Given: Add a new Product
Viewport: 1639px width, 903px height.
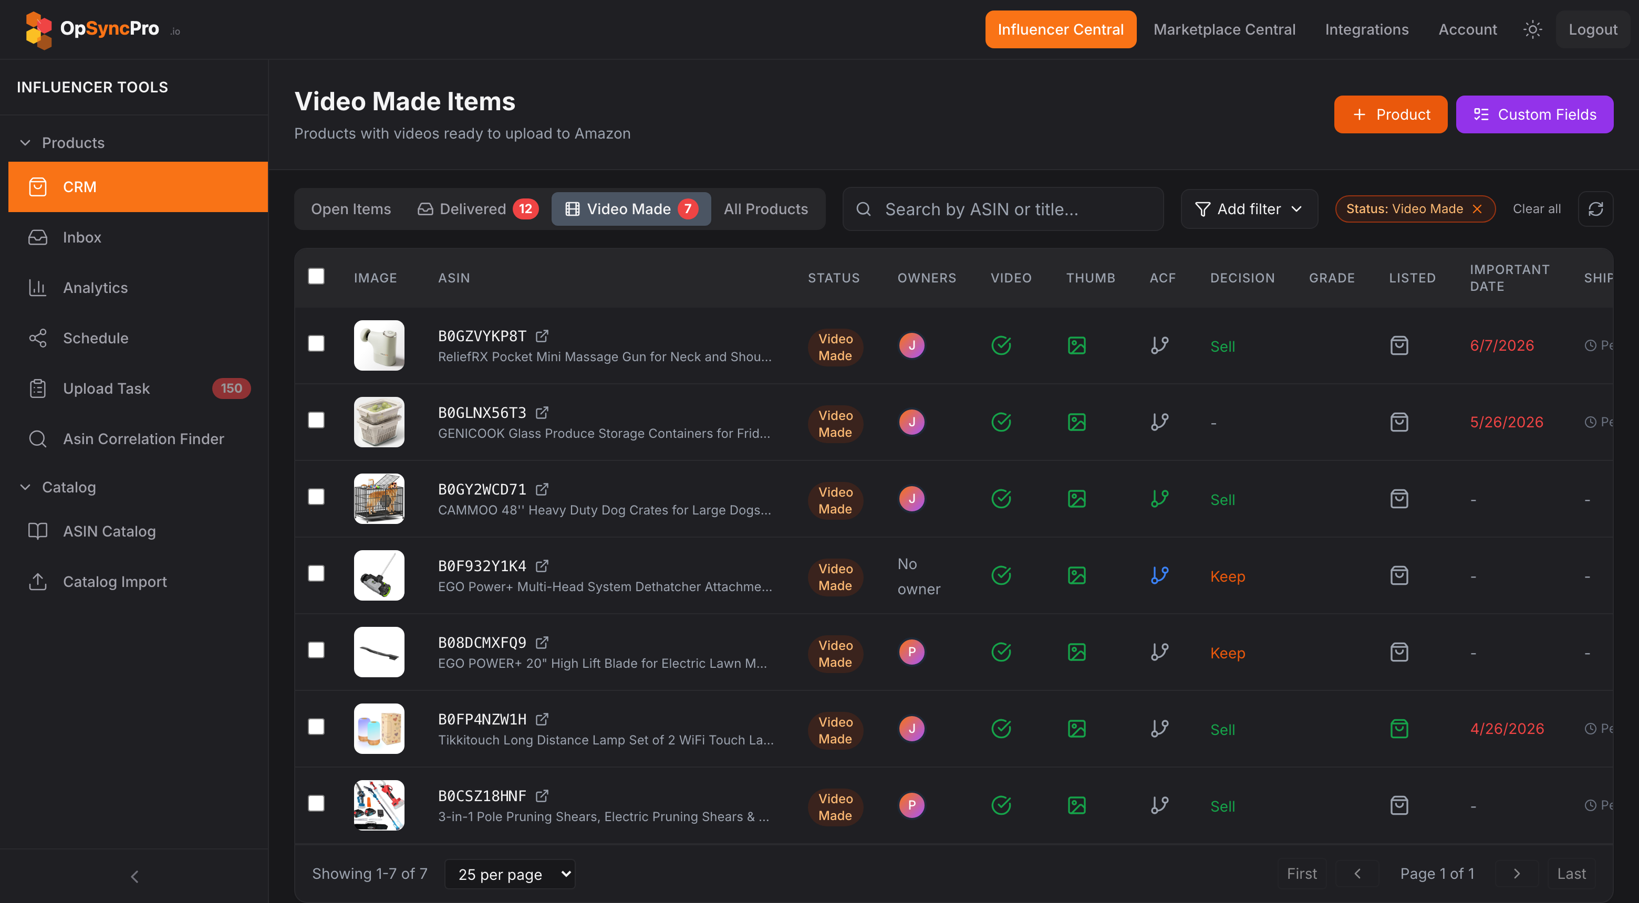Looking at the screenshot, I should (1390, 114).
